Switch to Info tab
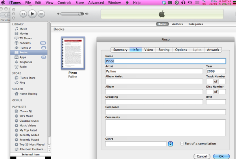This screenshot has height=159, width=236. coord(135,50)
